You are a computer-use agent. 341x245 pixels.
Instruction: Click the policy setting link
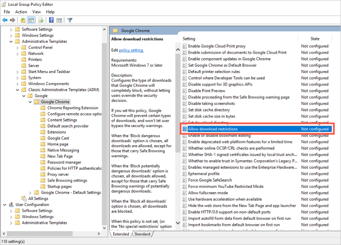tap(131, 50)
